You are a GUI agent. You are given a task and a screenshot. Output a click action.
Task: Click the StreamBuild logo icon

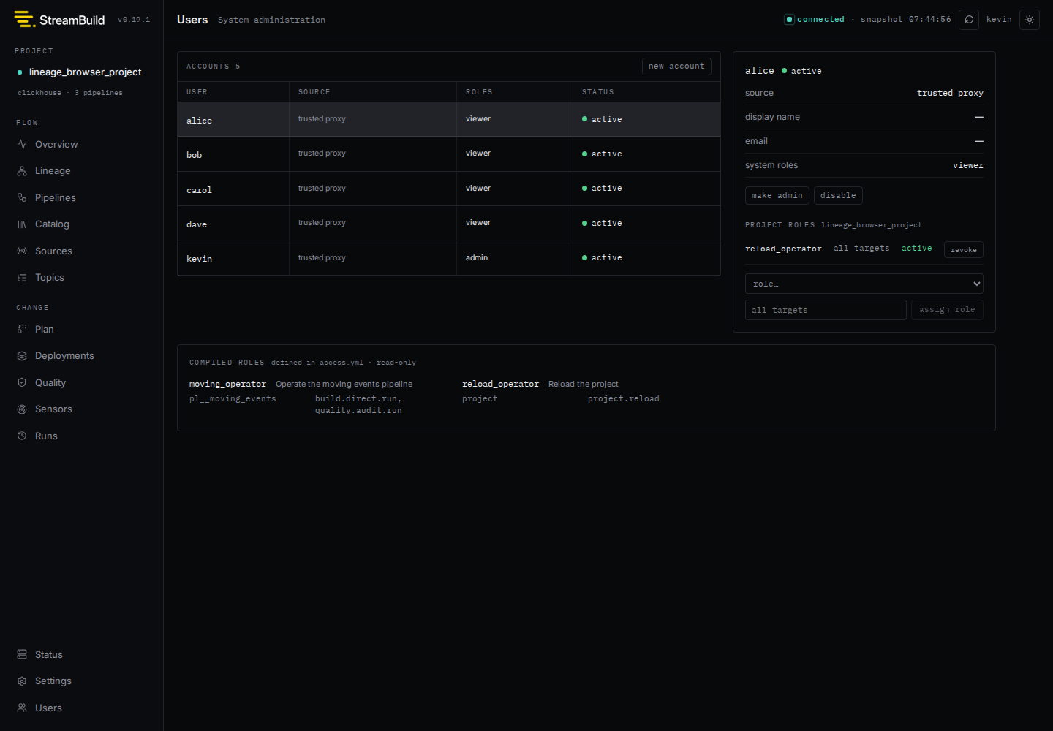[x=24, y=19]
